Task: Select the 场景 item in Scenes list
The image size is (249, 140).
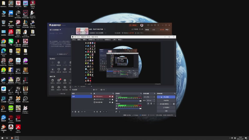Action: click(x=82, y=96)
